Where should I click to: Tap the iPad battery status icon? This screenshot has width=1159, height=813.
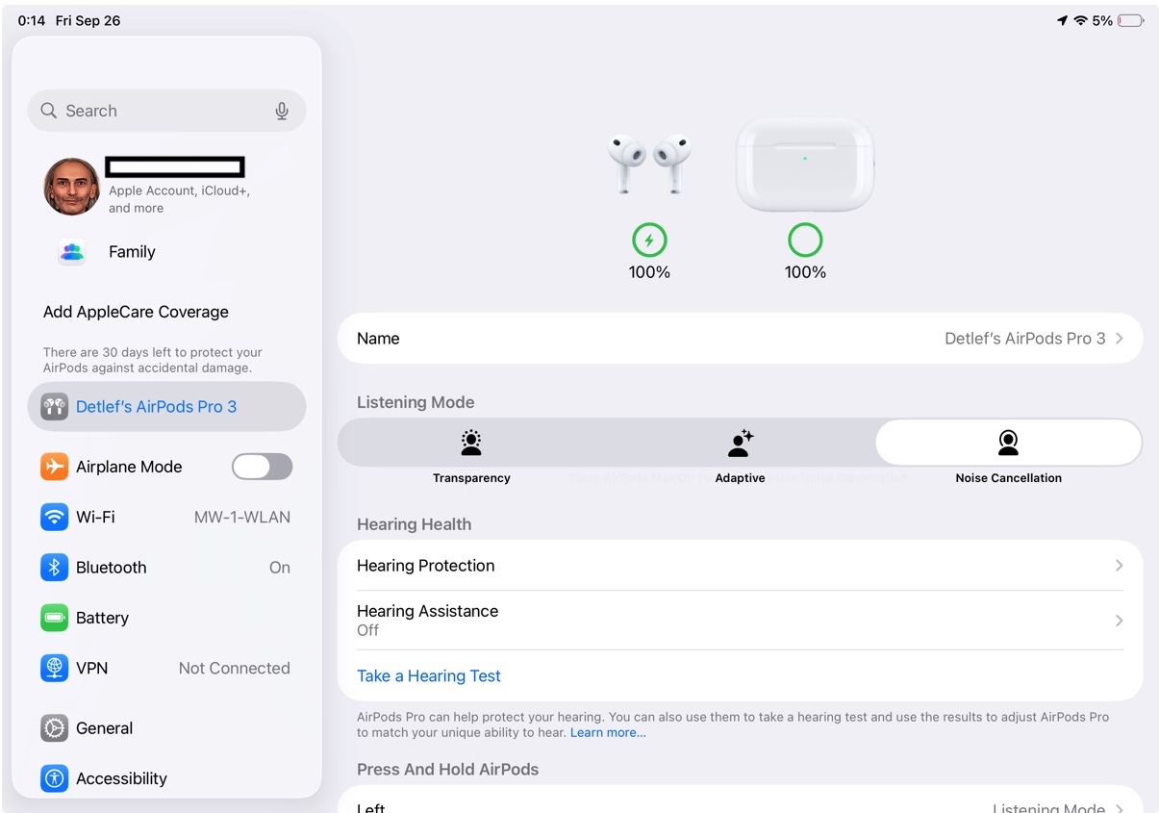[1131, 20]
